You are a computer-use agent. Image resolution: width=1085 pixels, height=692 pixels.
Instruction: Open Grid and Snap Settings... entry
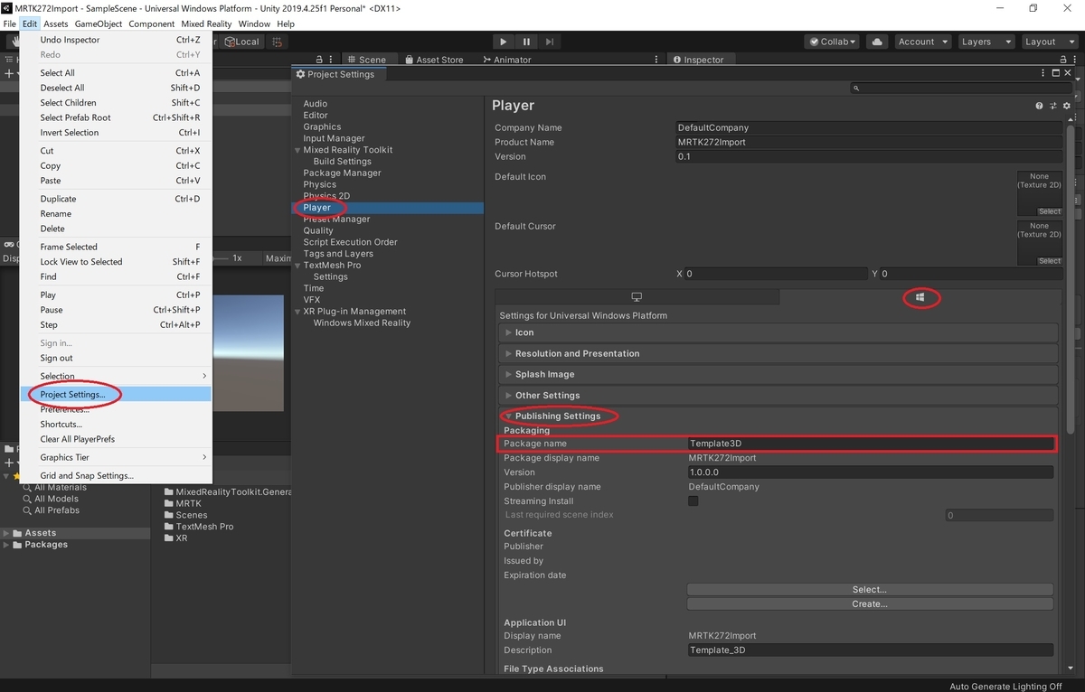point(116,475)
